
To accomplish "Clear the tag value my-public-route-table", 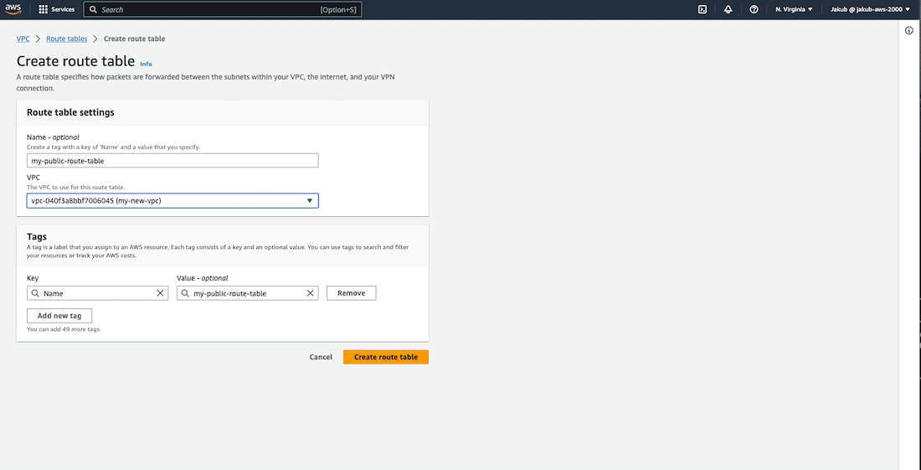I will 310,293.
